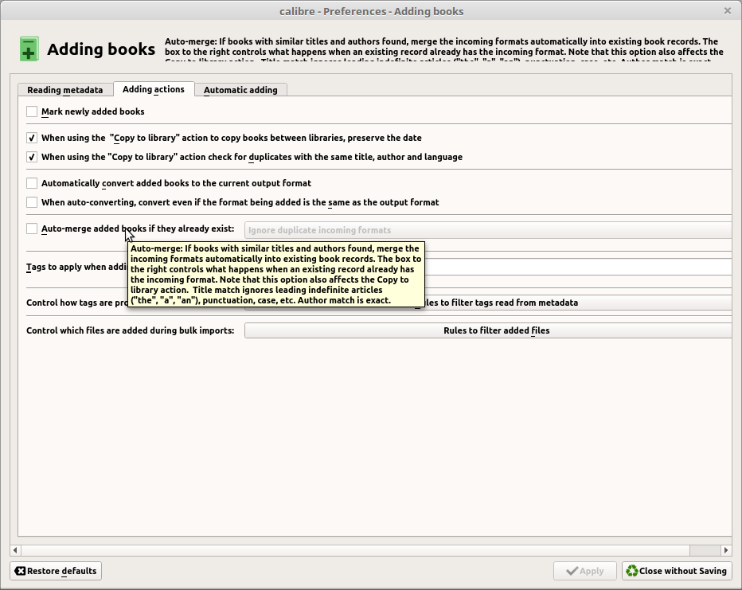Viewport: 742px width, 590px height.
Task: Click the right scroll arrow of horizontal scrollbar
Action: tap(726, 549)
